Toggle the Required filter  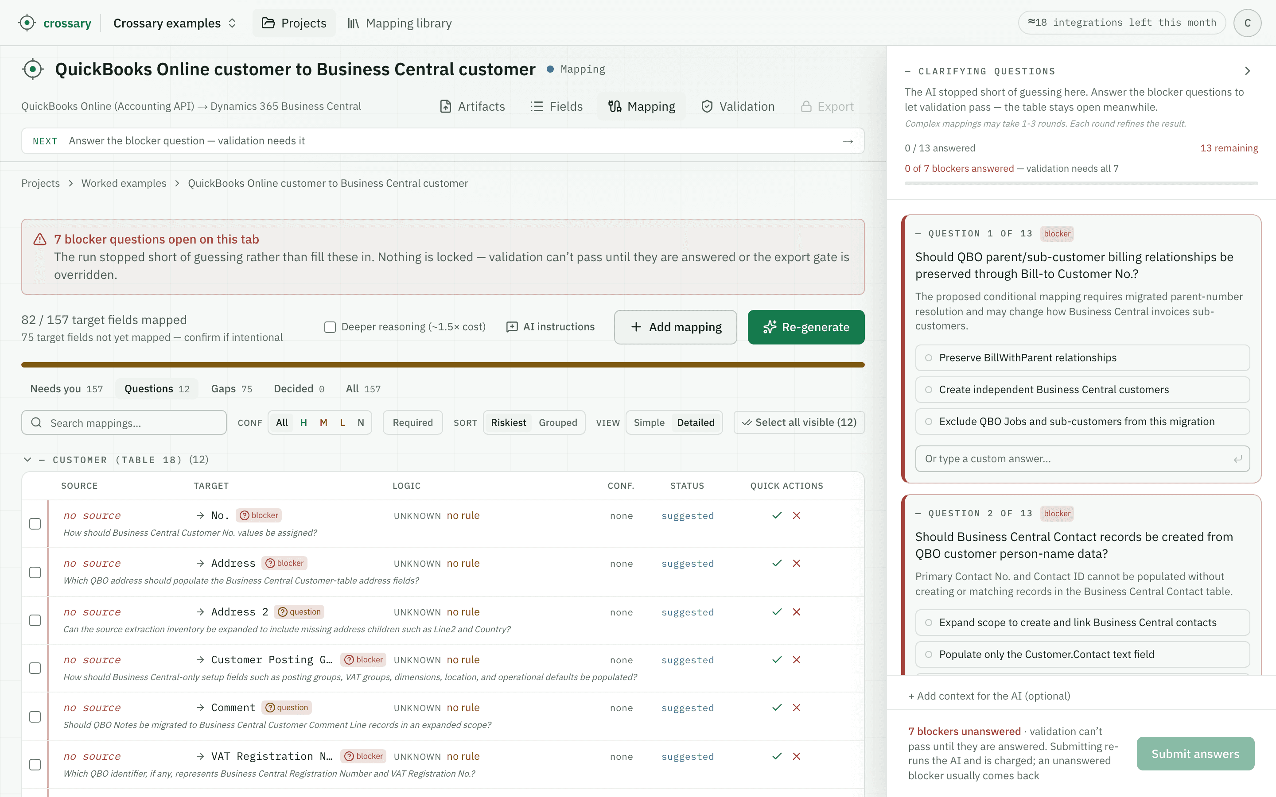click(413, 423)
